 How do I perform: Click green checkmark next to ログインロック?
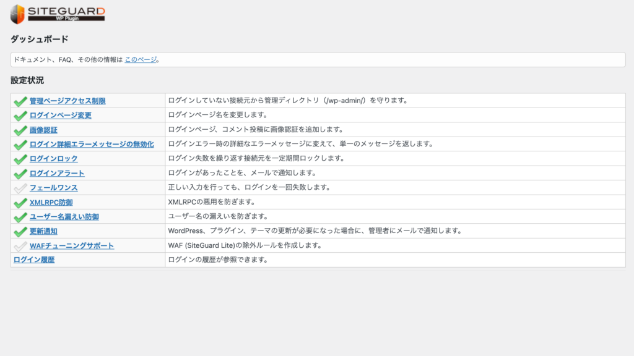click(x=20, y=159)
